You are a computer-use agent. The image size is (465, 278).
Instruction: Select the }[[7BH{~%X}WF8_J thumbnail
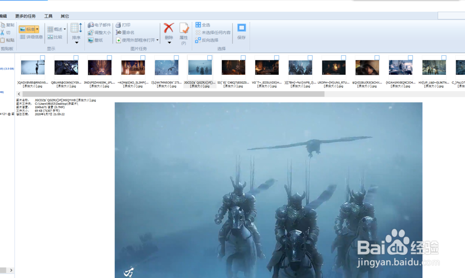click(x=300, y=68)
